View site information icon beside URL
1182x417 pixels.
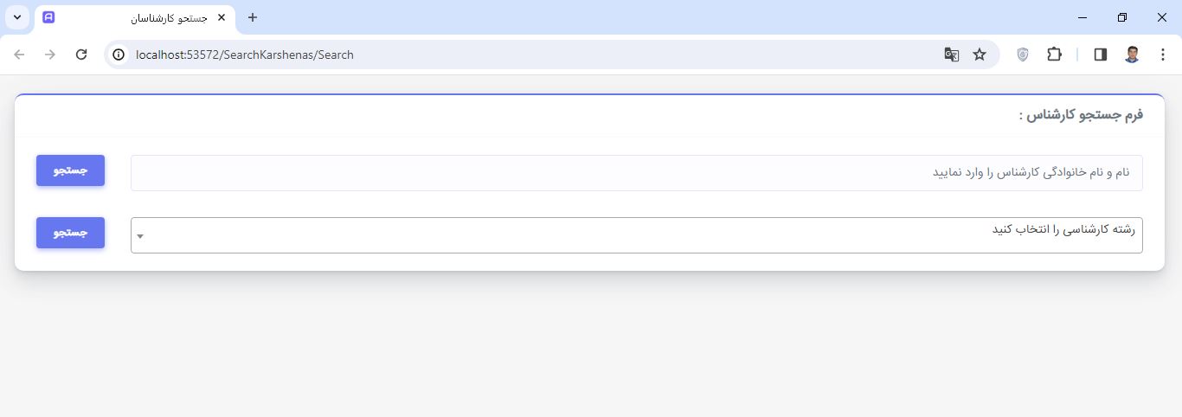coord(119,55)
